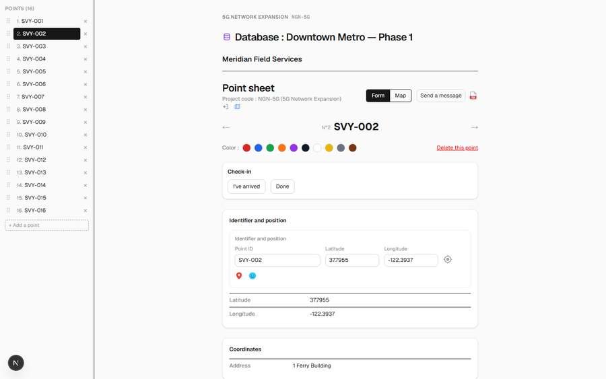The width and height of the screenshot is (606, 379).
Task: Click the Longitude input field
Action: (x=411, y=260)
